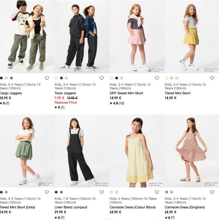Pick light blue swatch for Colour Block dress
219x220 pixels.
(x=116, y=192)
